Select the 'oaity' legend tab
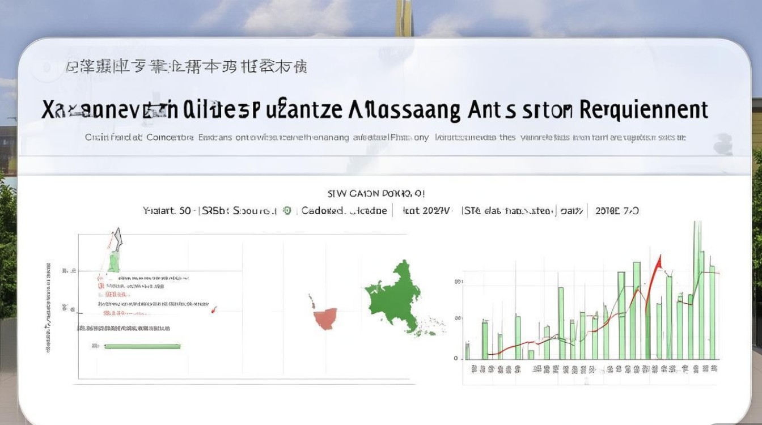This screenshot has width=762, height=425. pyautogui.click(x=571, y=211)
